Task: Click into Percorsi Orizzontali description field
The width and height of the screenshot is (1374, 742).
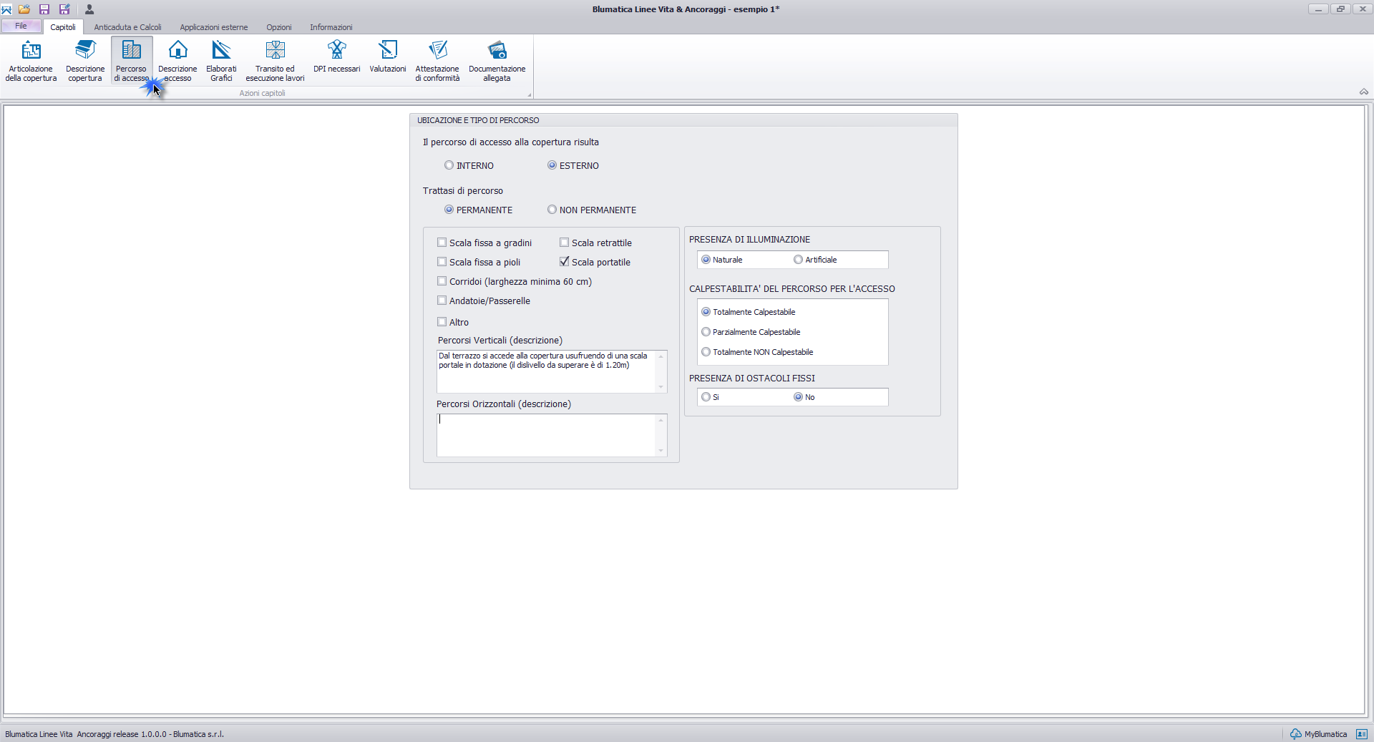Action: point(546,435)
